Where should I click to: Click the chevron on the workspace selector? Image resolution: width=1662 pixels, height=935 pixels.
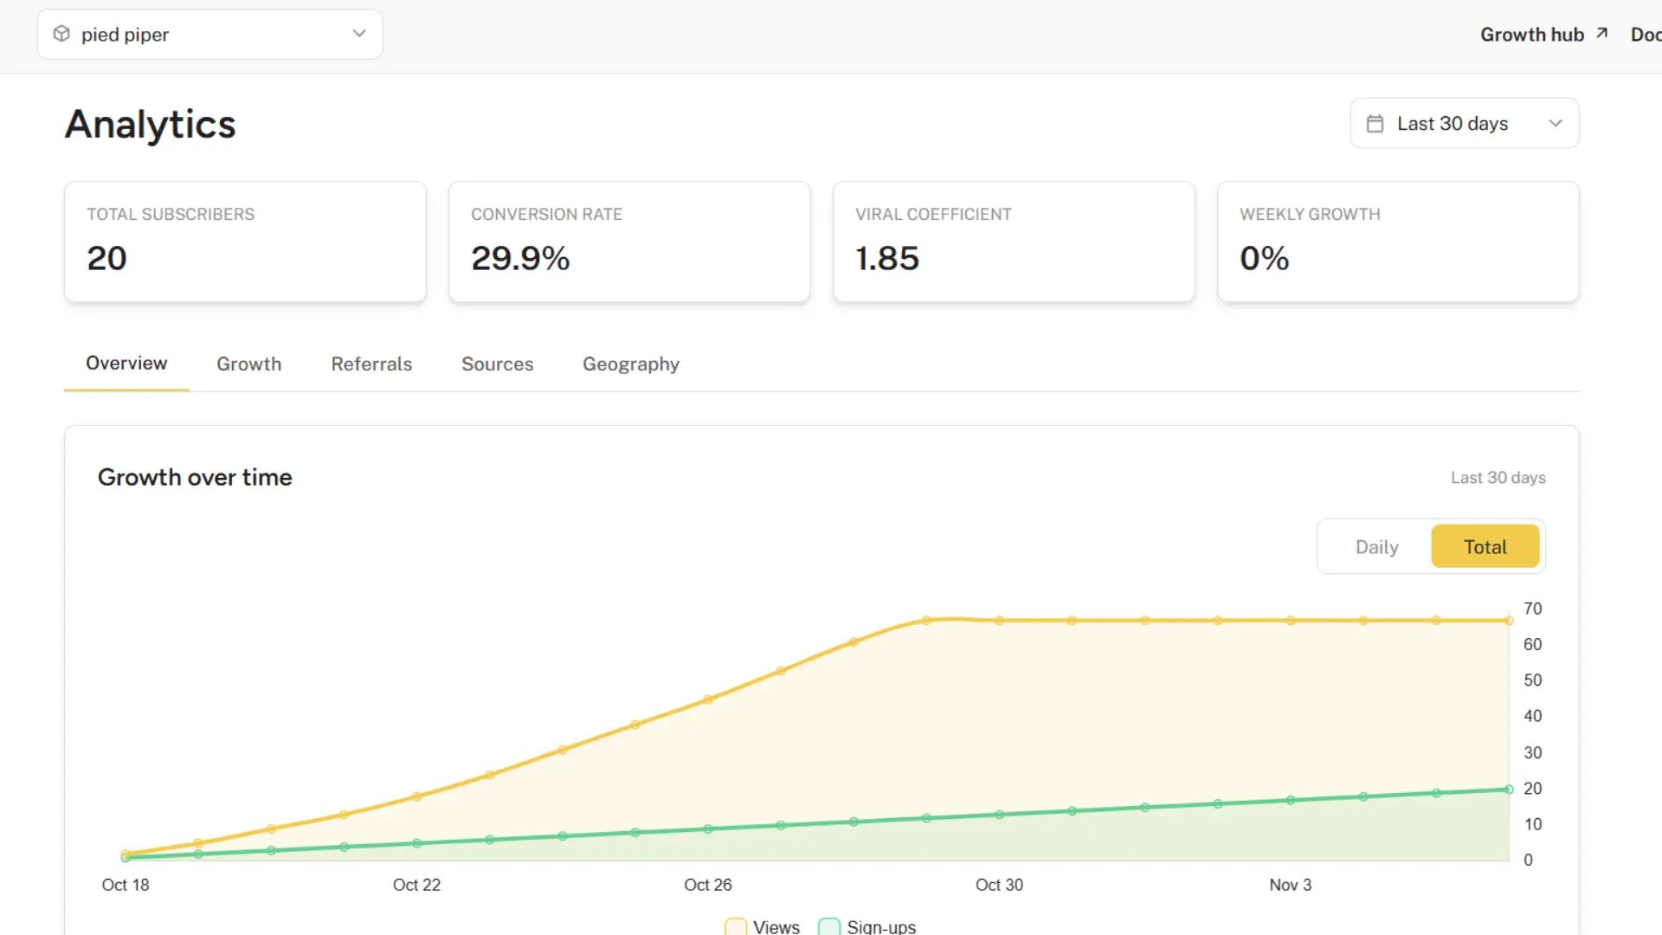(x=358, y=34)
